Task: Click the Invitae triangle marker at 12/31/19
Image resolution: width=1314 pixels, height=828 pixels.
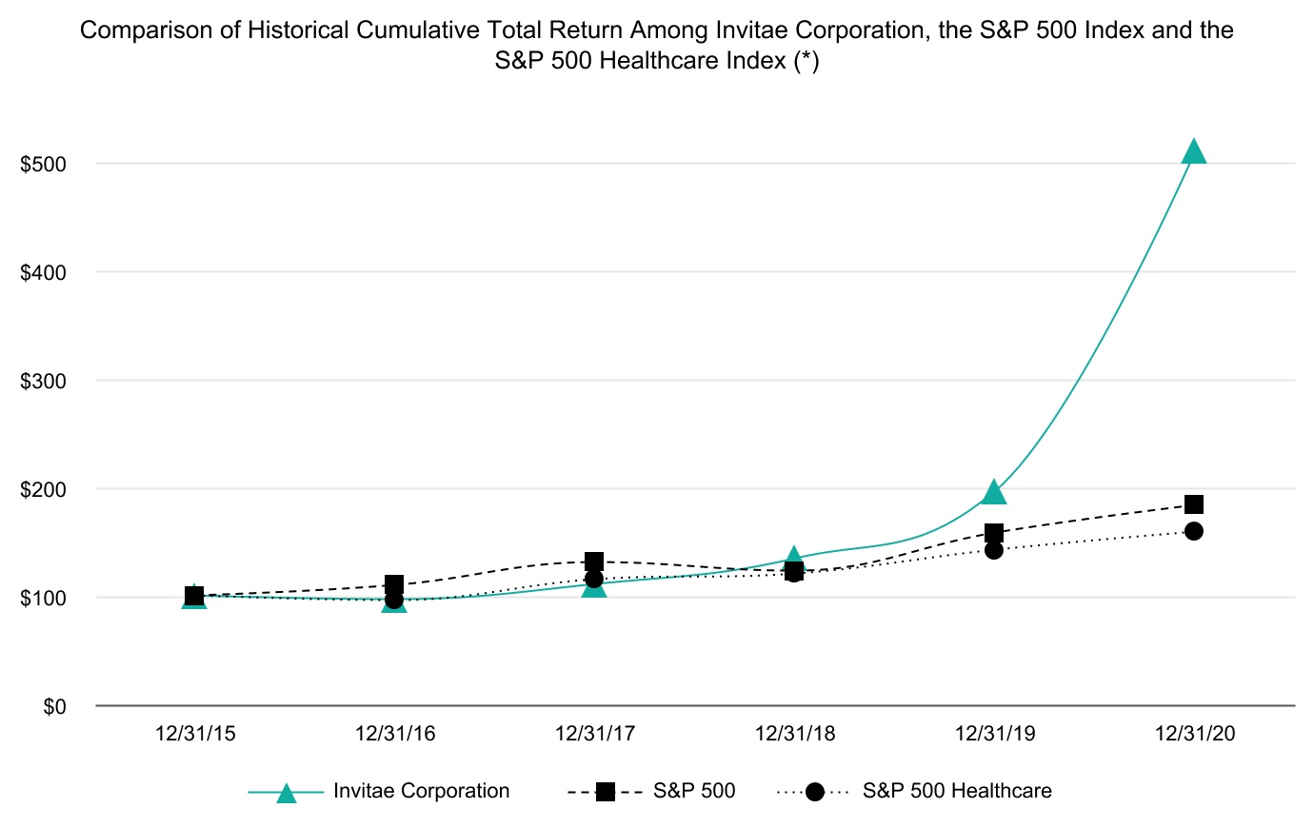Action: 993,493
